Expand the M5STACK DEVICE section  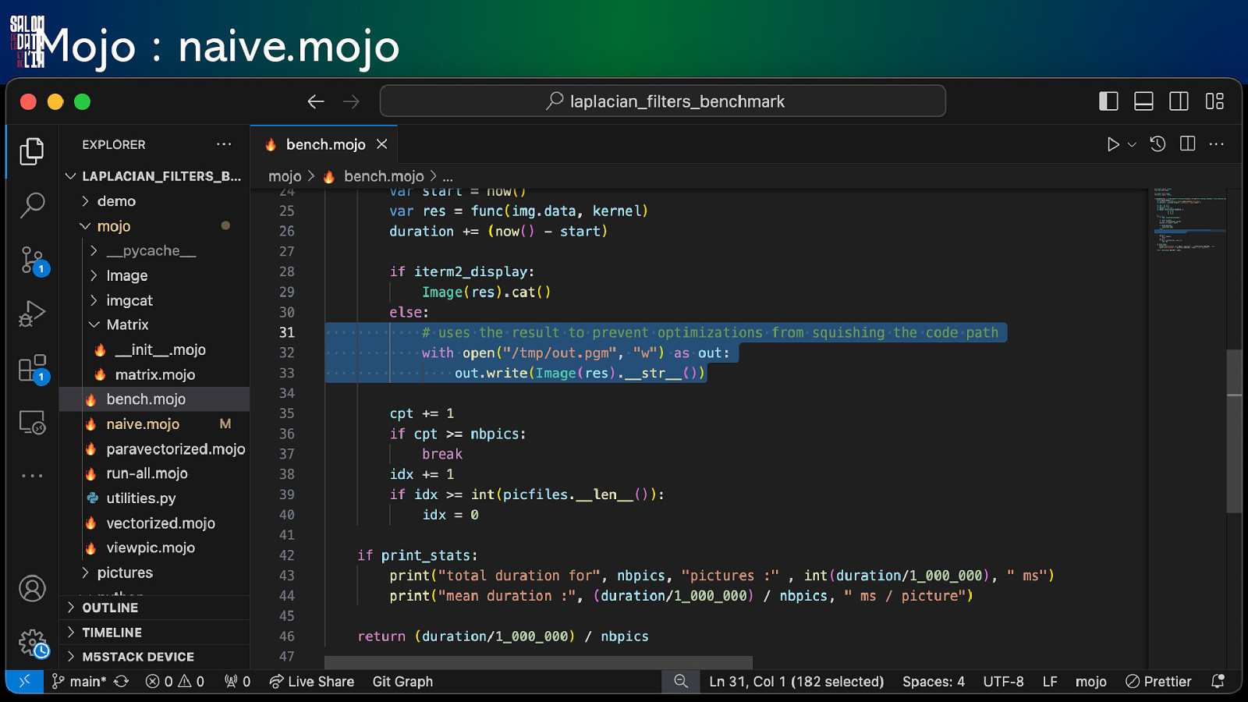[154, 657]
